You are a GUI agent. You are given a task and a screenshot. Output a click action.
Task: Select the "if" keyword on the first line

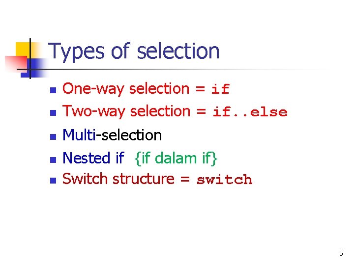click(220, 90)
